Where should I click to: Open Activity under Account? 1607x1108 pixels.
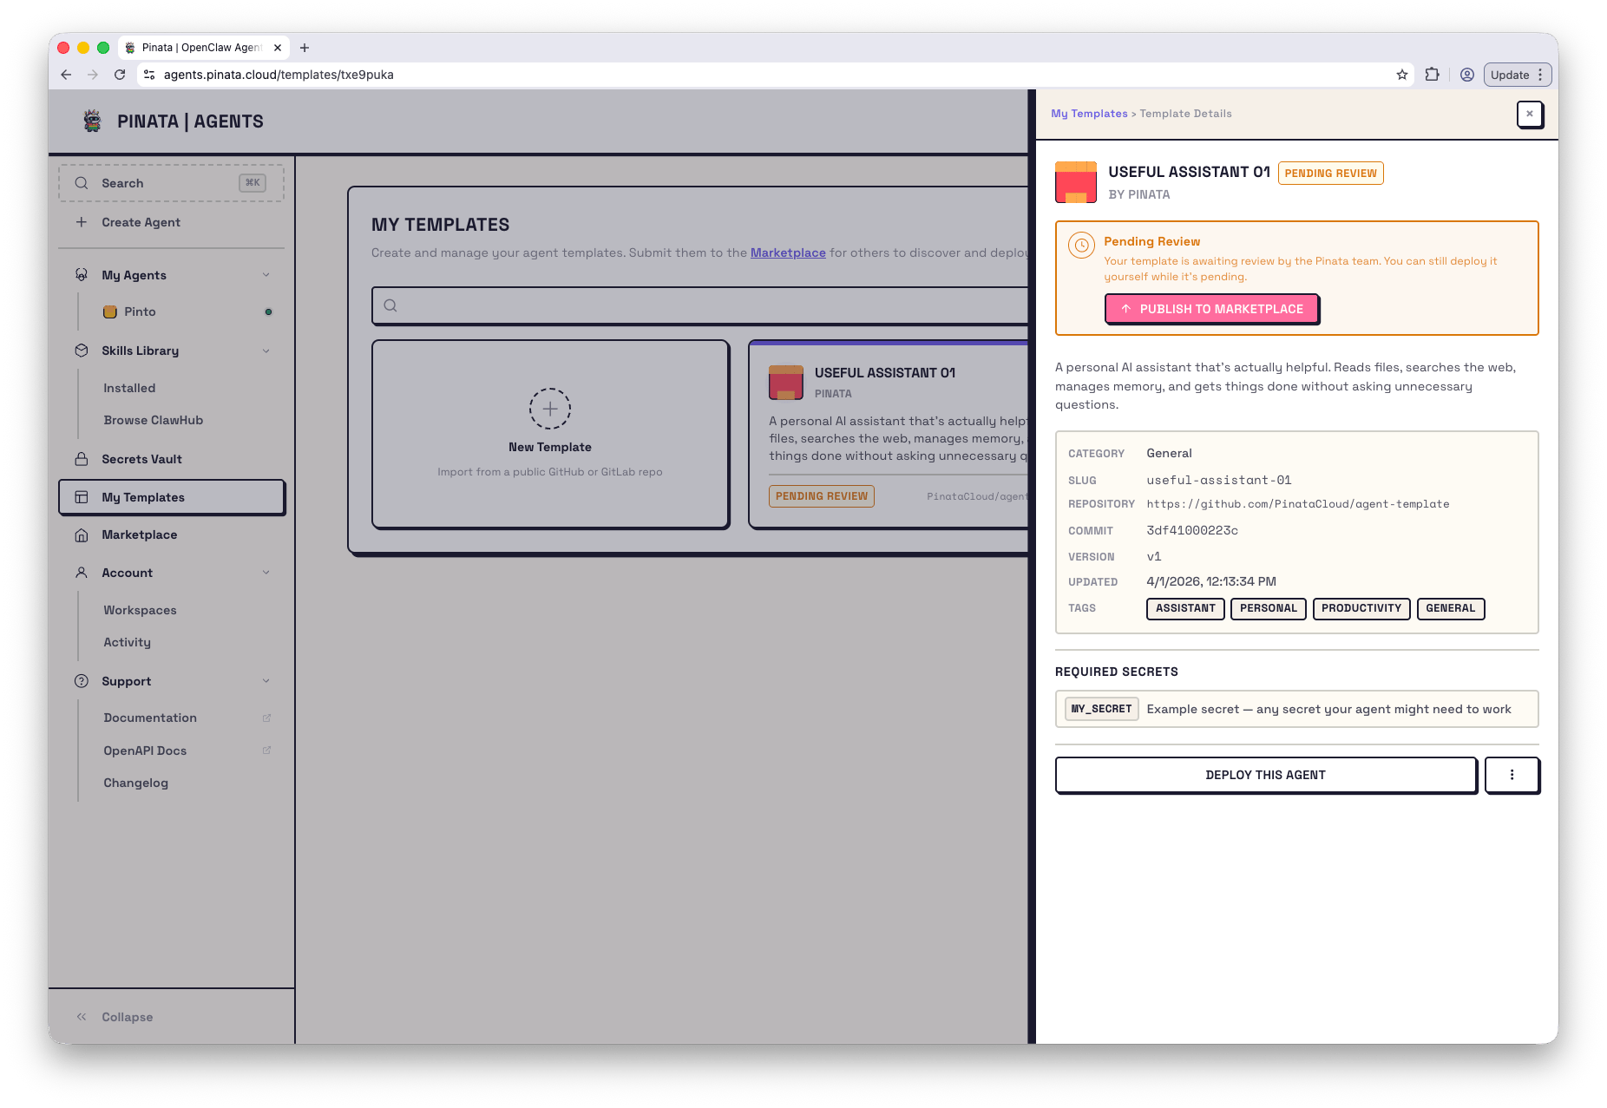[128, 642]
